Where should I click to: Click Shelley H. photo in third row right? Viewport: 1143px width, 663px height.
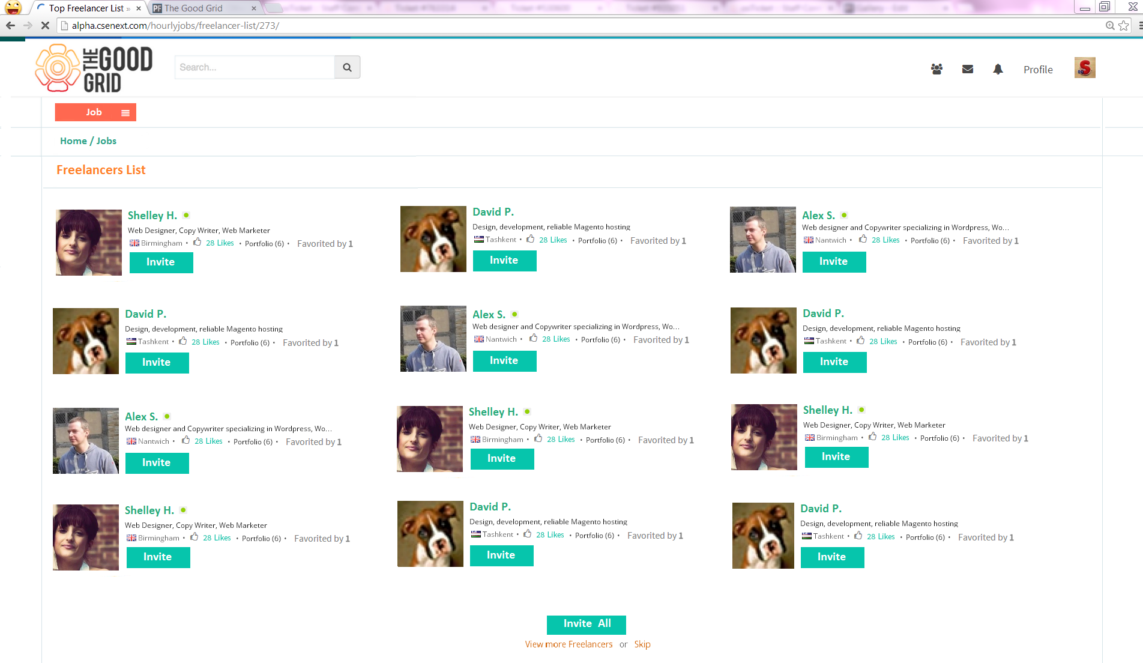pos(764,437)
